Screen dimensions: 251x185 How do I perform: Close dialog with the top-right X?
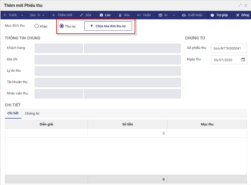[246, 6]
